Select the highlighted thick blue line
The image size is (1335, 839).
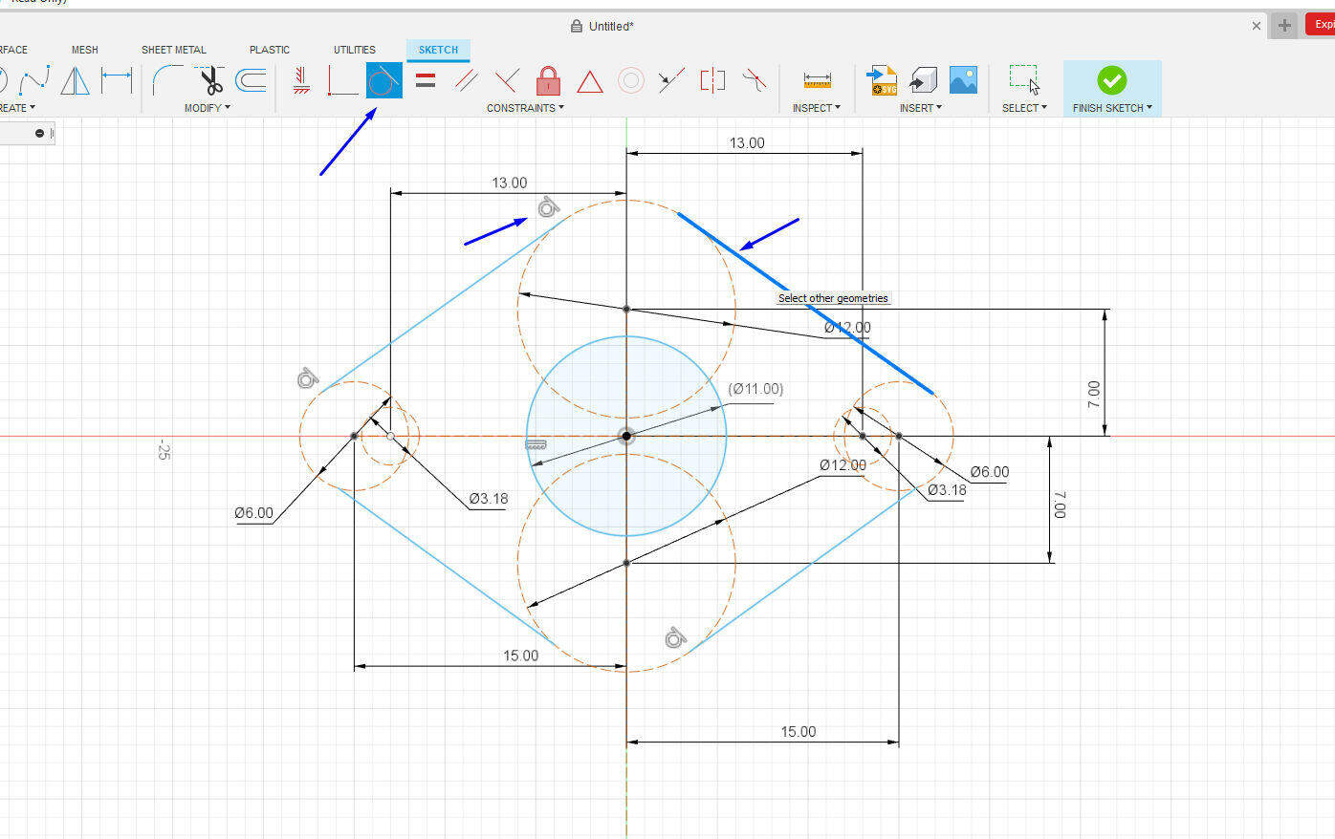pyautogui.click(x=805, y=303)
